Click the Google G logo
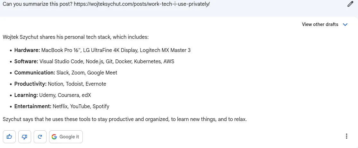This screenshot has width=358, height=148. pyautogui.click(x=54, y=137)
